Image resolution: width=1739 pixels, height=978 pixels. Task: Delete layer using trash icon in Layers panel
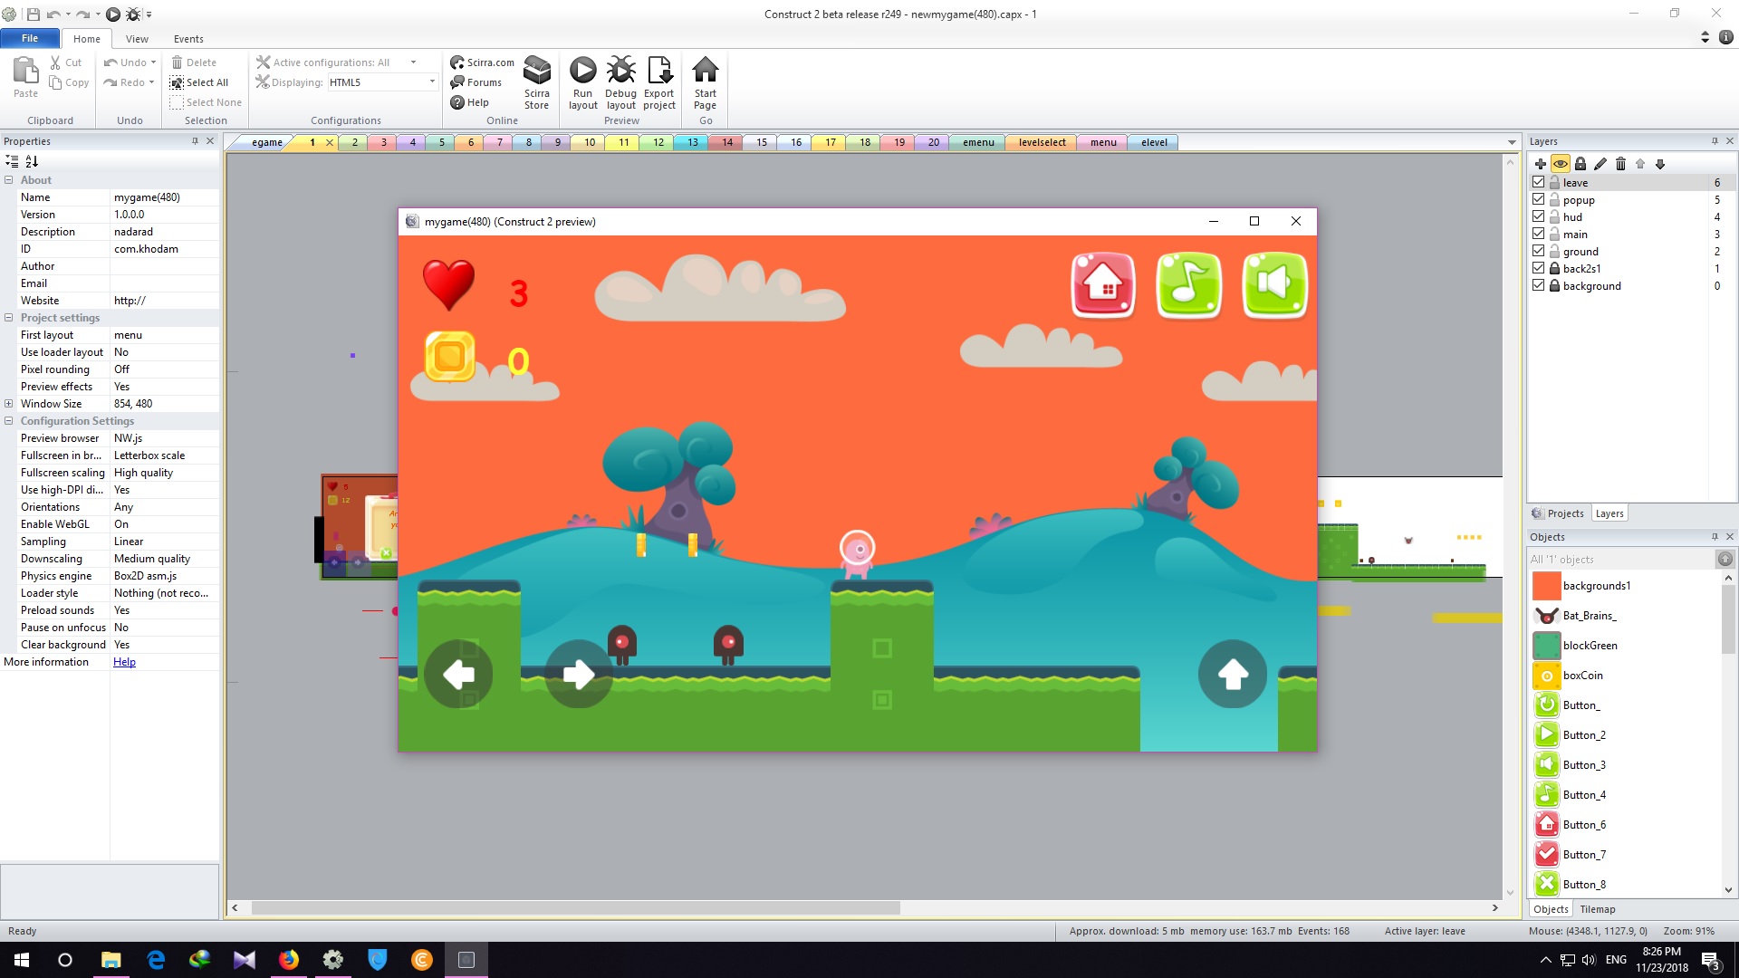tap(1620, 164)
